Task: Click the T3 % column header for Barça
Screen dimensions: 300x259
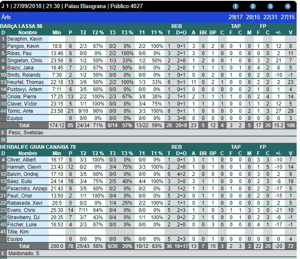Action: point(127,32)
